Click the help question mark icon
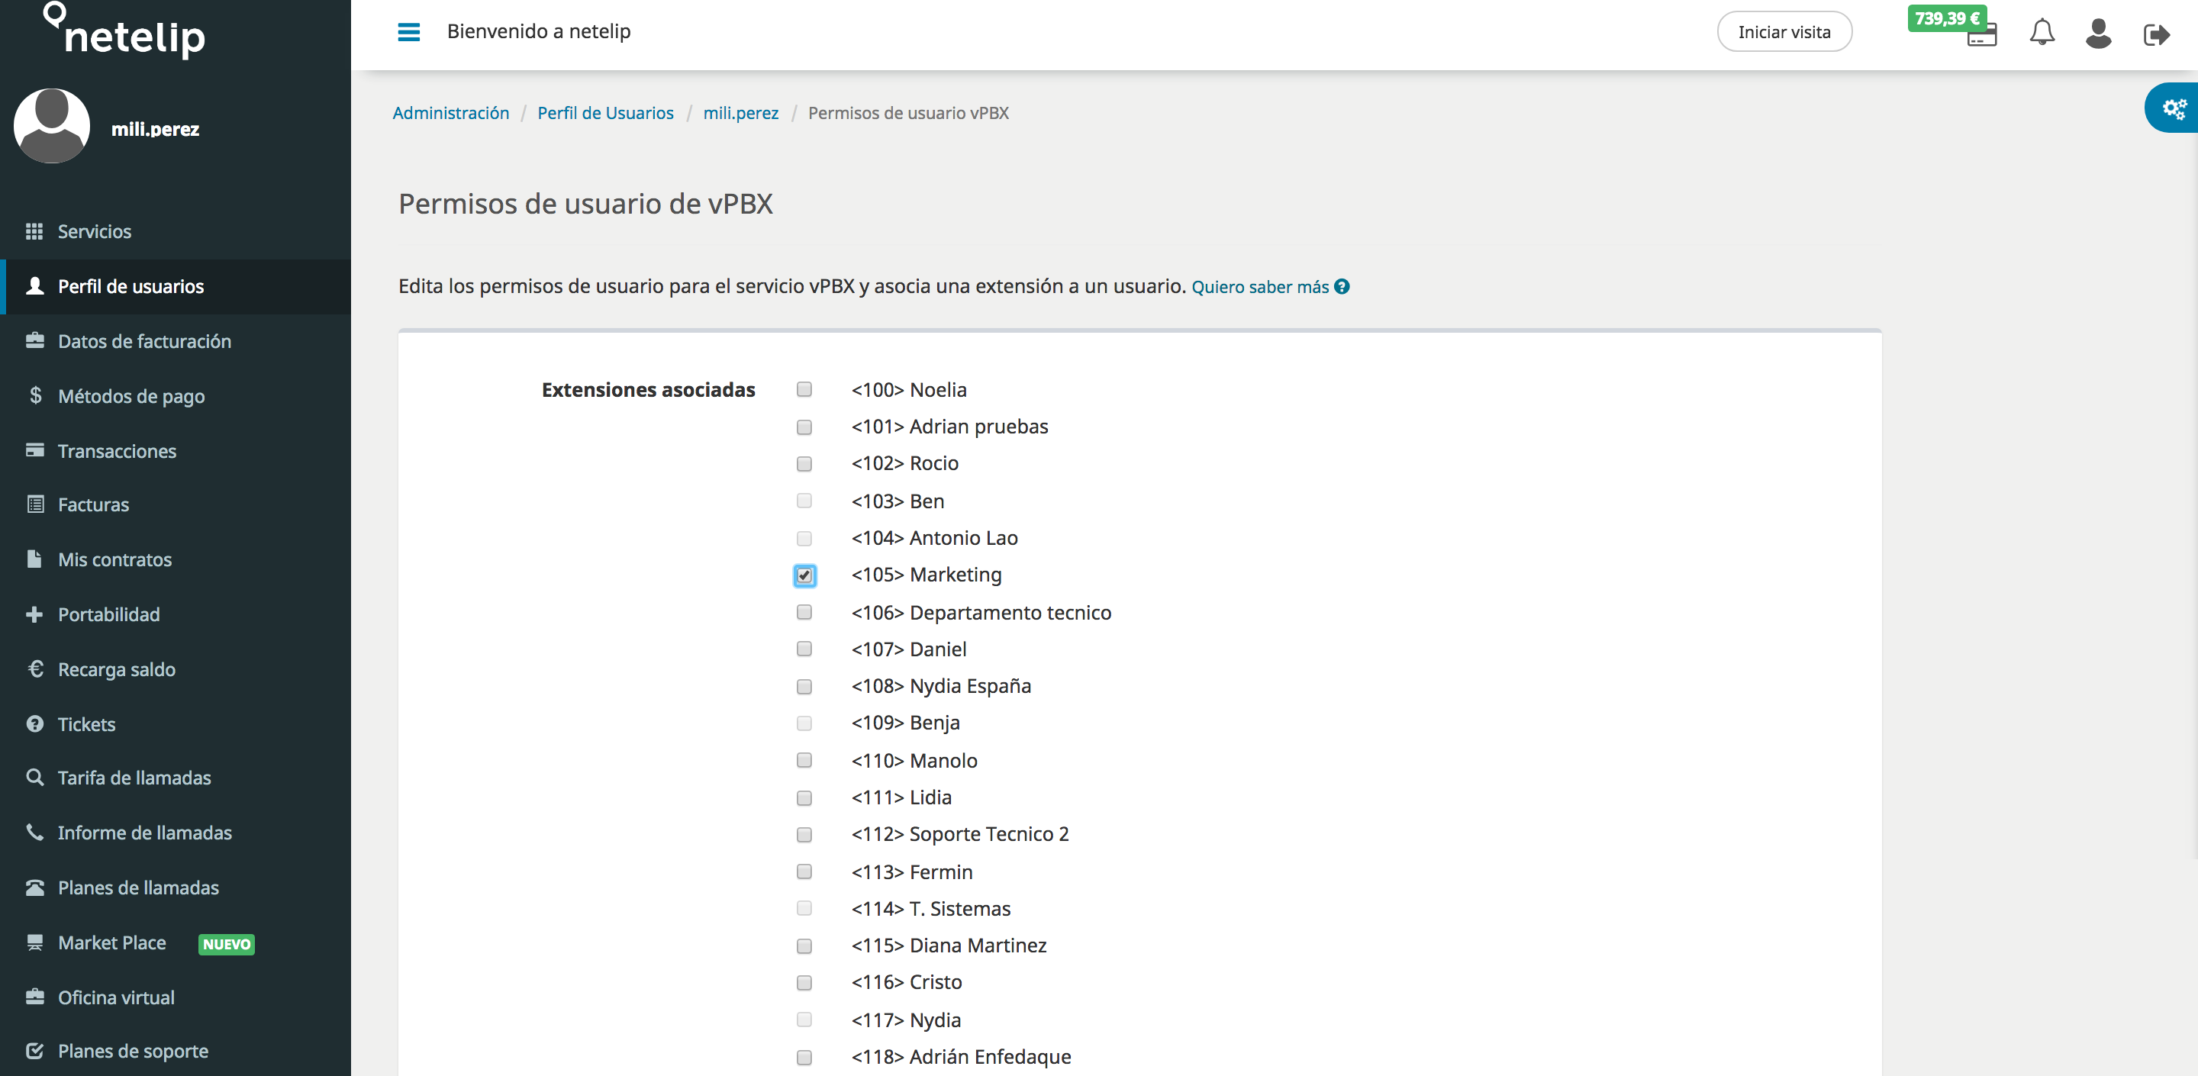Viewport: 2198px width, 1076px height. point(1342,287)
